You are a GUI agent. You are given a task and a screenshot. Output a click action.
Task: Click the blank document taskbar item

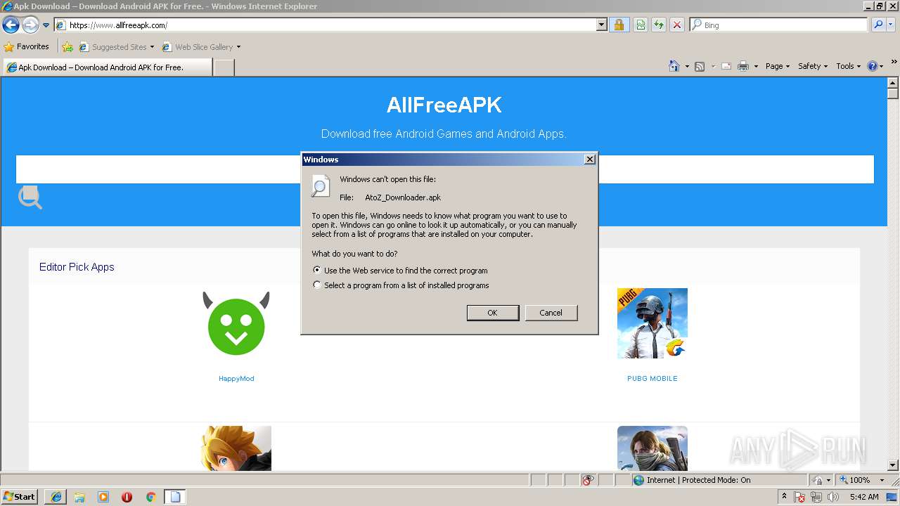coord(175,497)
